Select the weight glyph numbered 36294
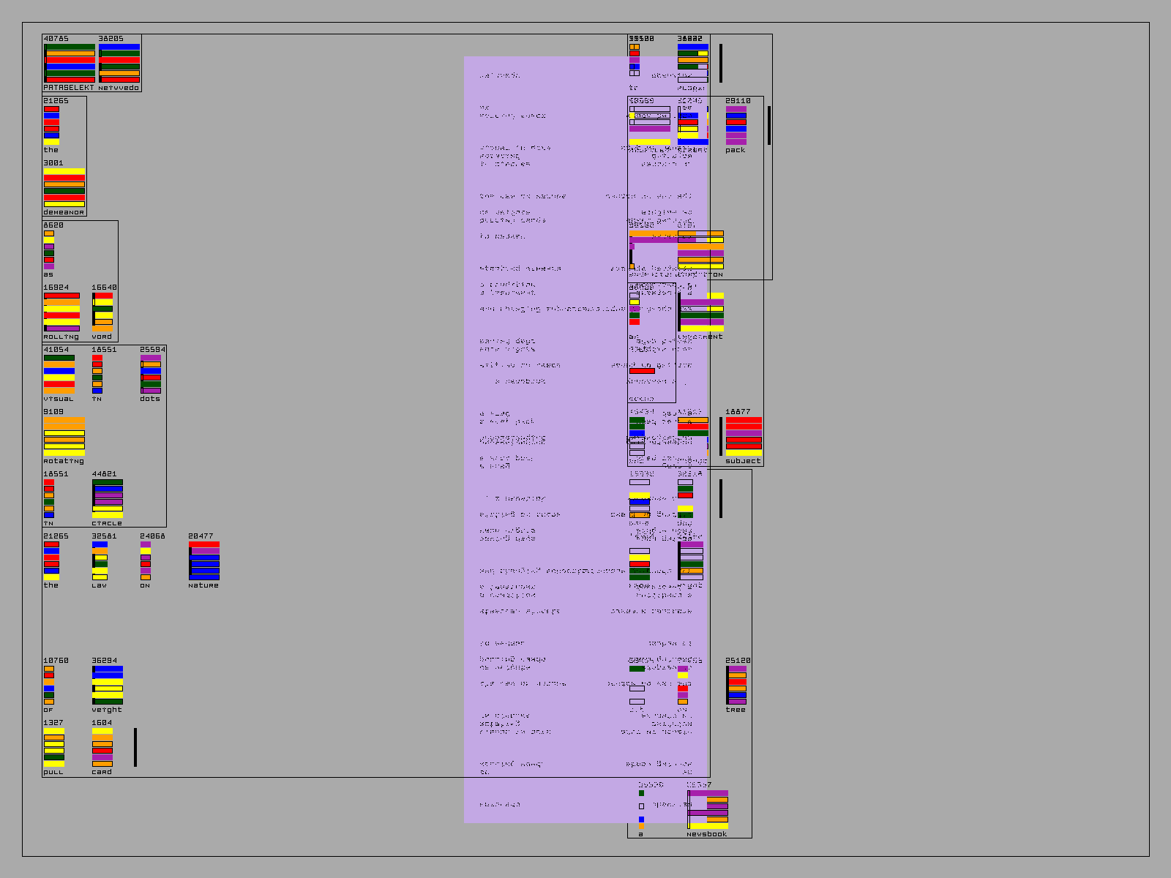1171x878 pixels. tap(108, 686)
